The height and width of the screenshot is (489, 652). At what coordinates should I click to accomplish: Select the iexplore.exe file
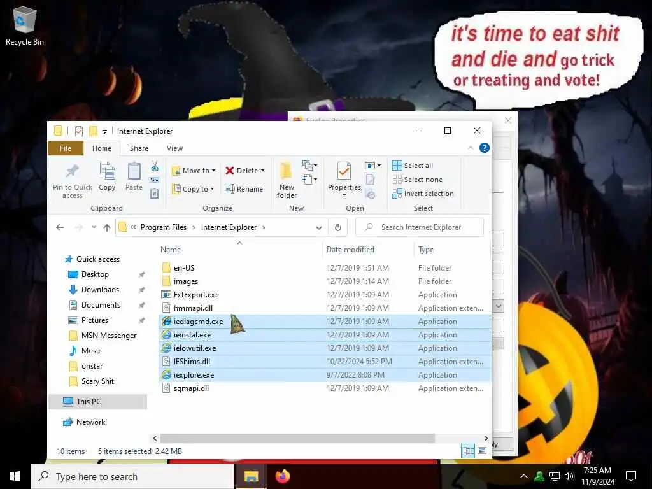click(x=194, y=375)
